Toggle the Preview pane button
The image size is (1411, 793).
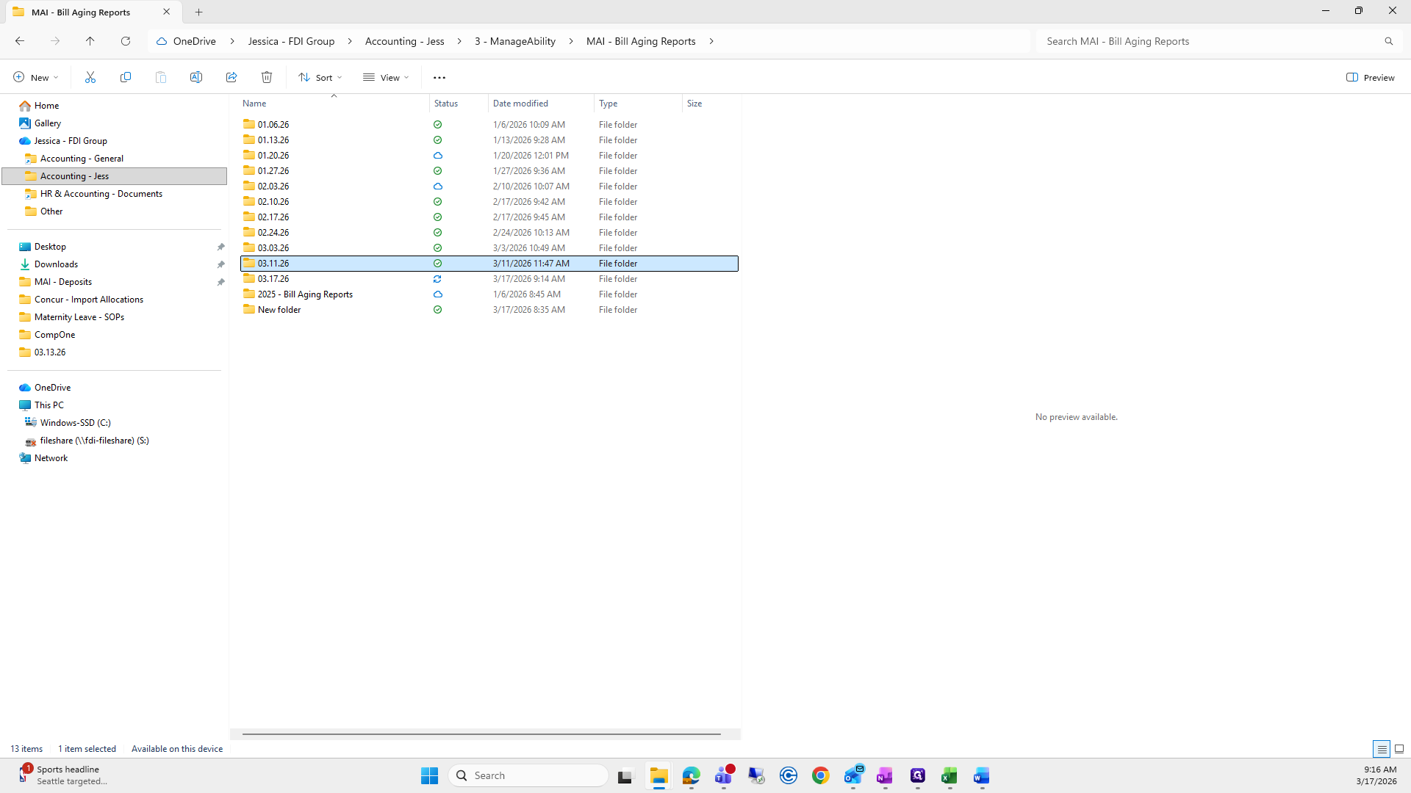coord(1370,77)
